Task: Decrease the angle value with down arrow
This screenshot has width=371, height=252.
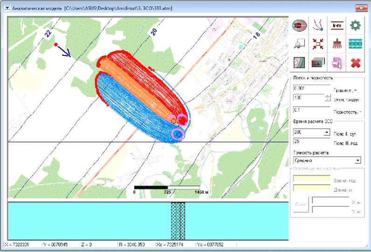Action: click(x=328, y=100)
